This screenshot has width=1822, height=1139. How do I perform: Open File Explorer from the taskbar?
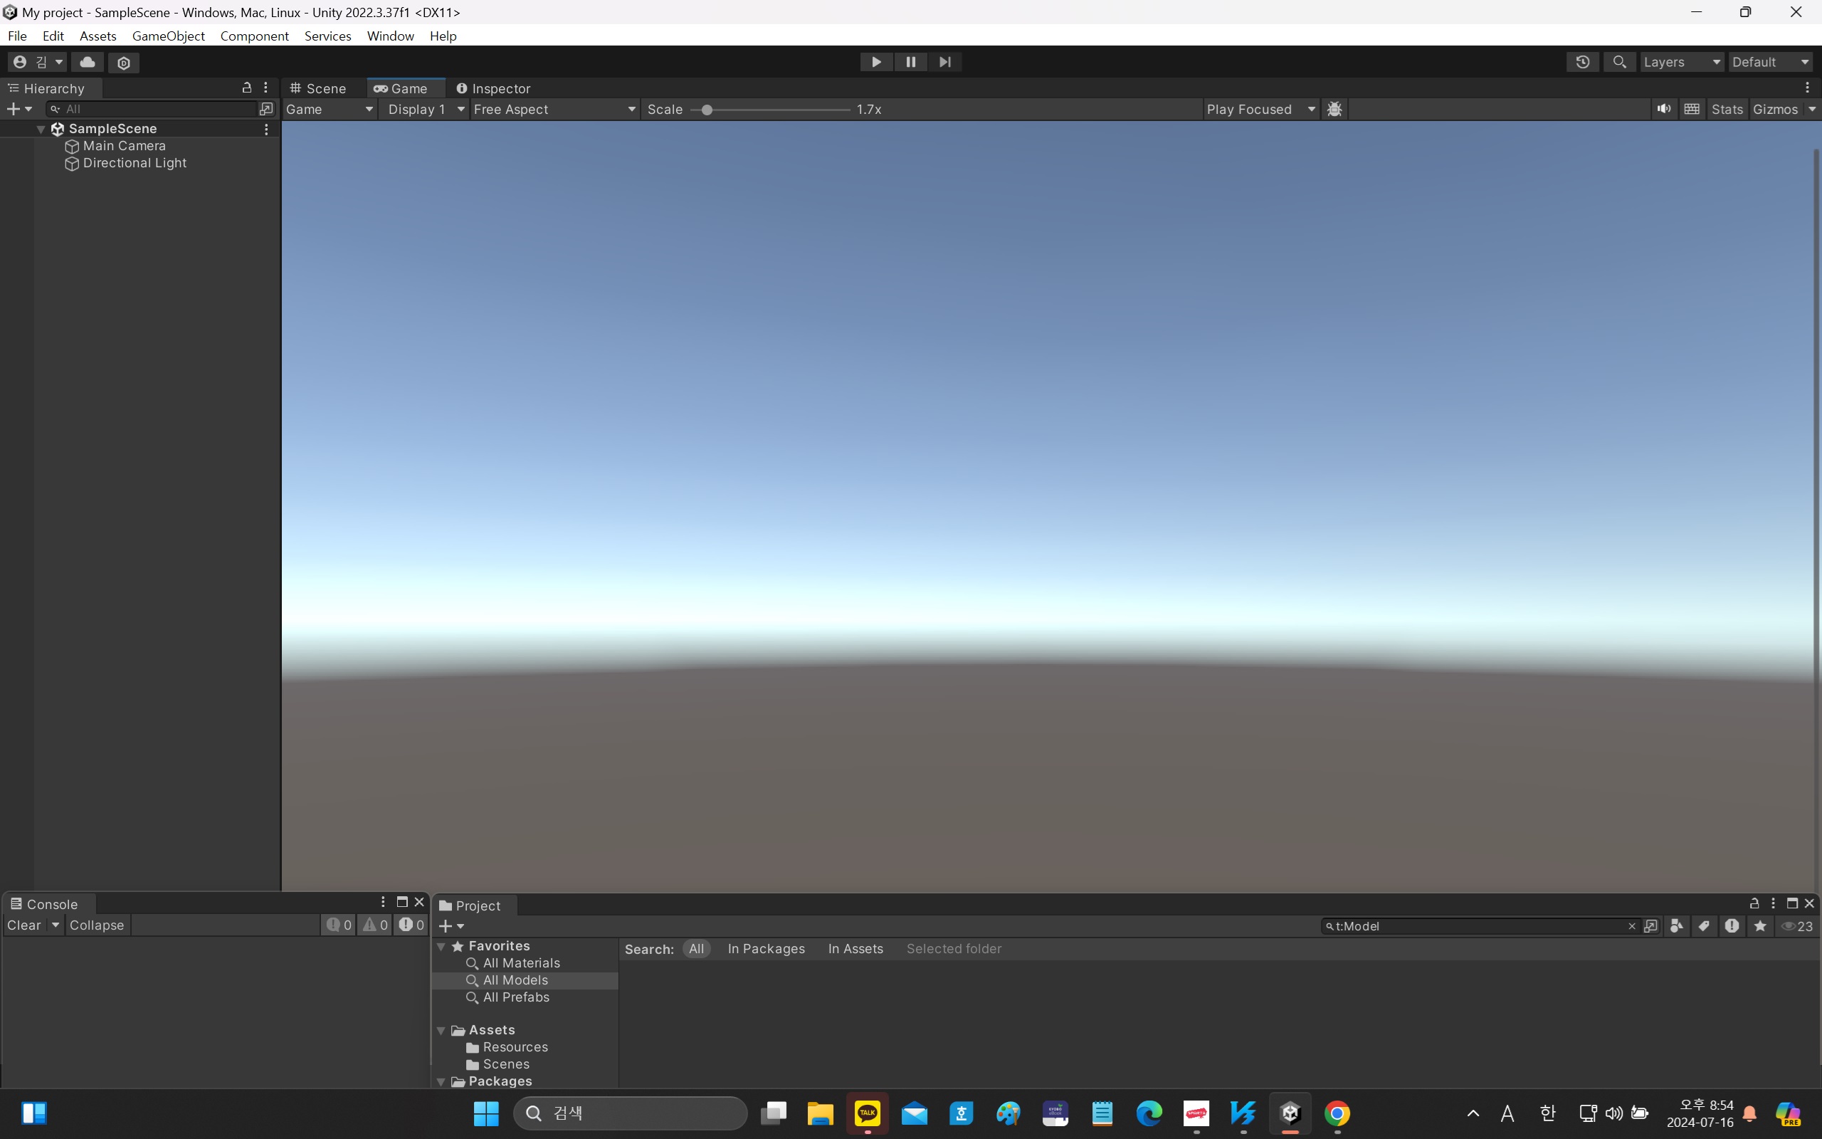(820, 1113)
